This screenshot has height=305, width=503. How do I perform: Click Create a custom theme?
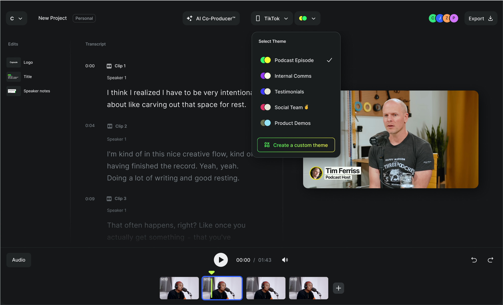(x=296, y=145)
